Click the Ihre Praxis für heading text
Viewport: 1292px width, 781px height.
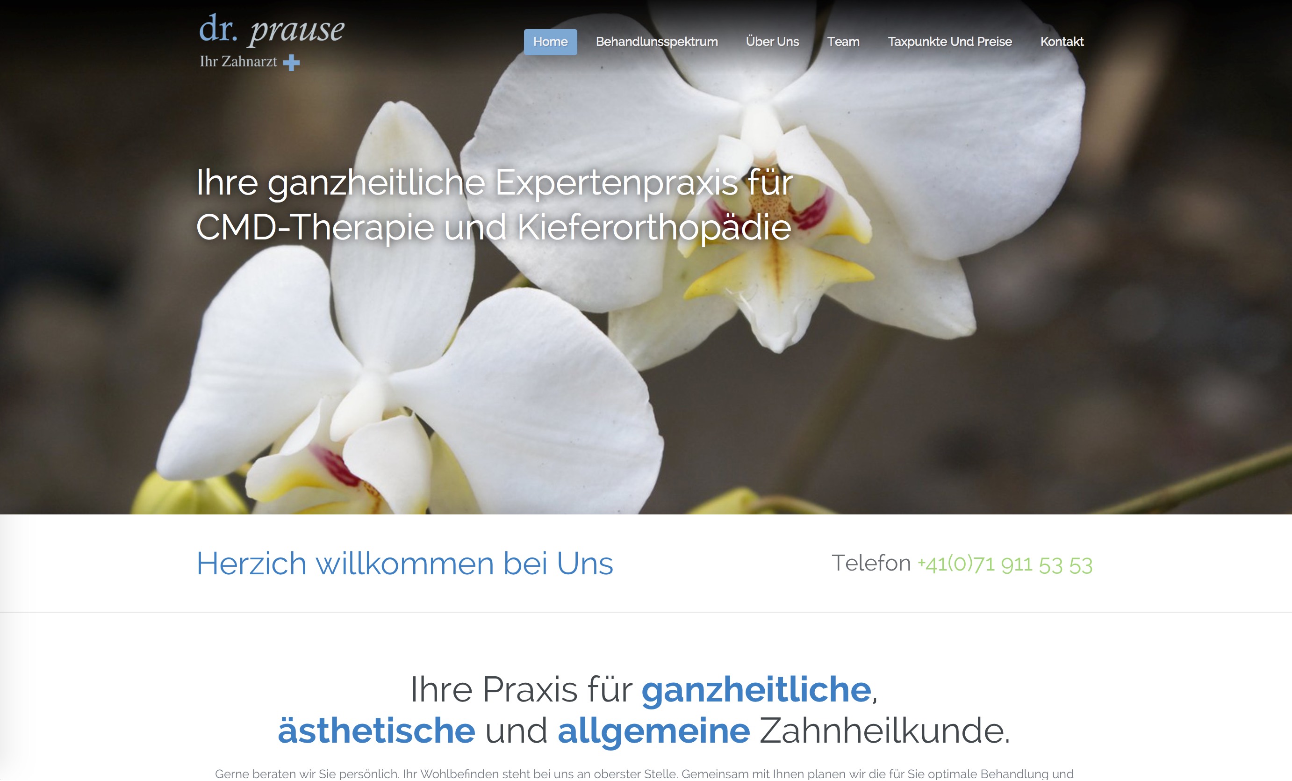point(522,689)
